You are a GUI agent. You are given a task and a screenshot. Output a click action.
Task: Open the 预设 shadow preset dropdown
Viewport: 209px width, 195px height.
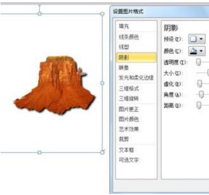[197, 39]
